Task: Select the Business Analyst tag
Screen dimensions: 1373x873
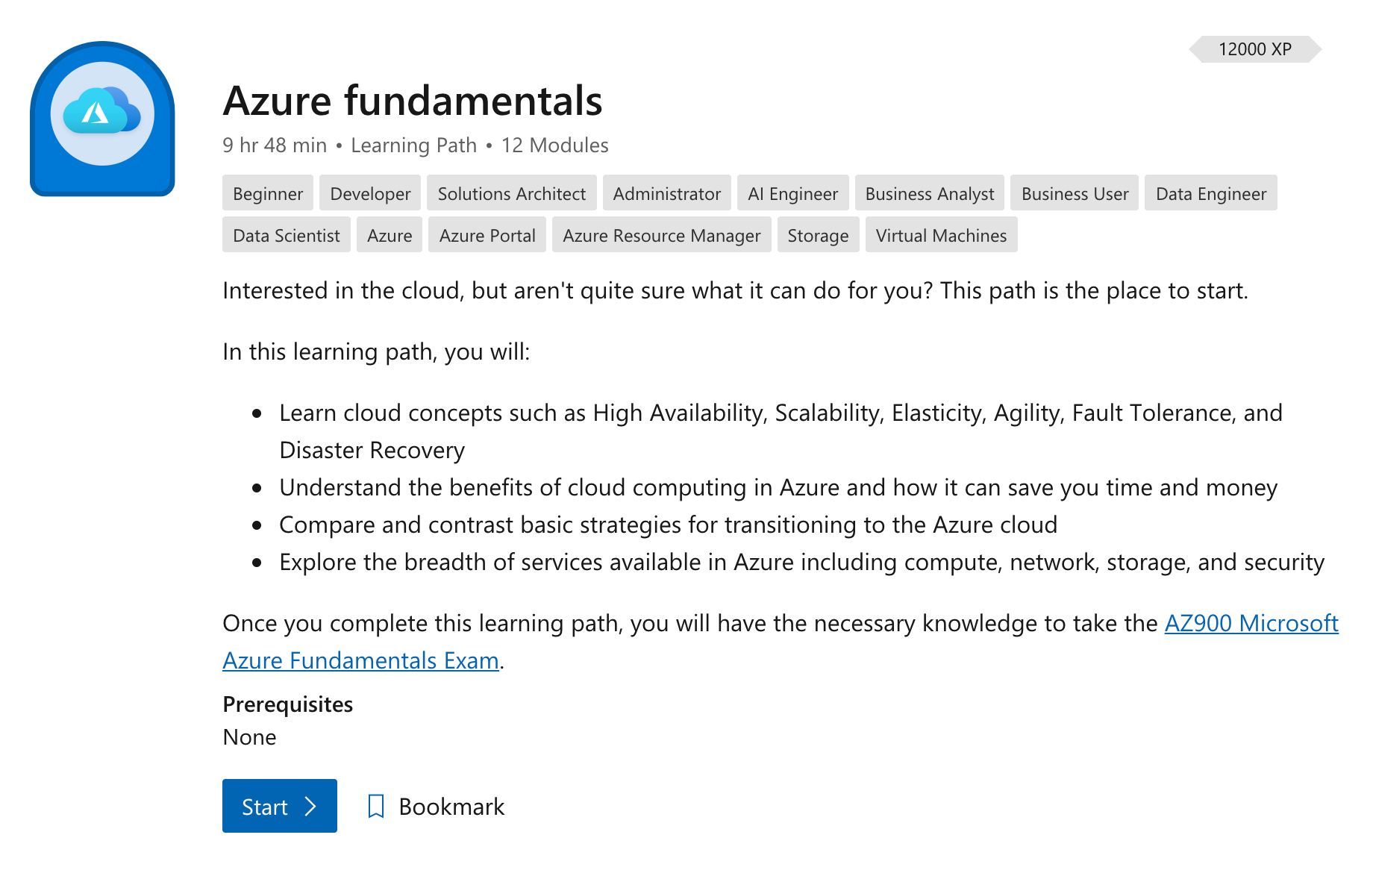Action: [x=929, y=193]
